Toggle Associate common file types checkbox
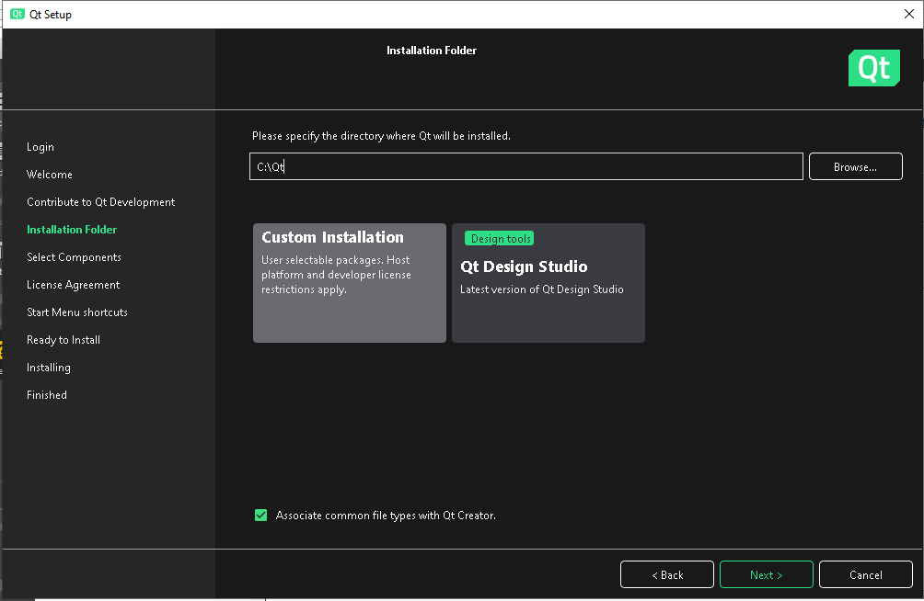This screenshot has width=924, height=601. point(260,515)
